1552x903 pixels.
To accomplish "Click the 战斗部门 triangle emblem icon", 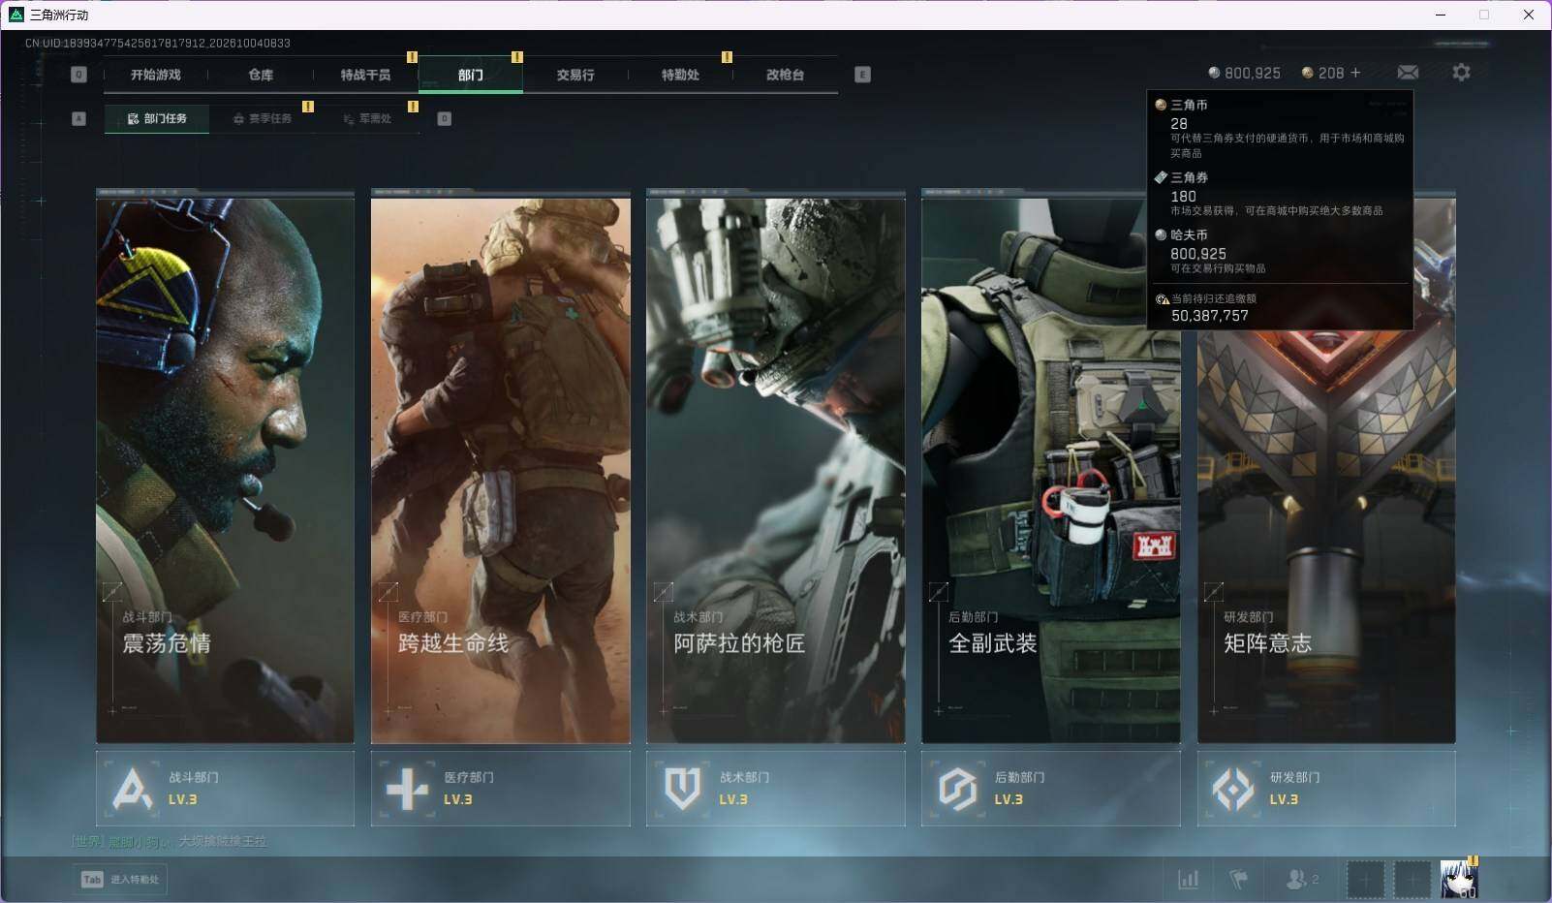I will coord(133,789).
